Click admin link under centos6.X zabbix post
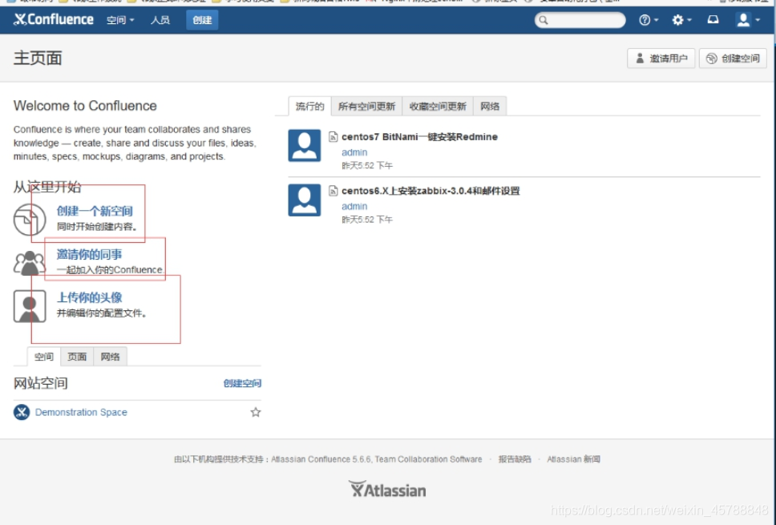The image size is (776, 525). pos(354,206)
